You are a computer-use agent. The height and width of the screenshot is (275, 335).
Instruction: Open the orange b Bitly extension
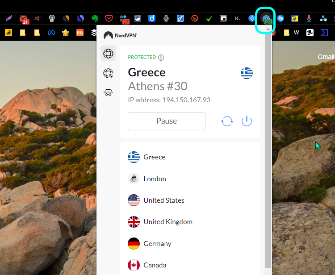(x=195, y=19)
